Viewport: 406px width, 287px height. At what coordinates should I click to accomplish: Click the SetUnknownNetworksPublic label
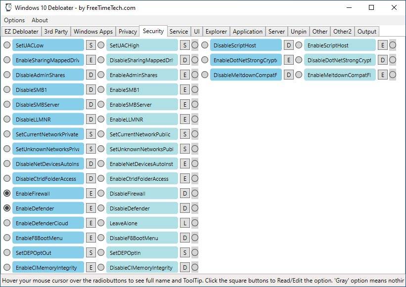click(142, 149)
